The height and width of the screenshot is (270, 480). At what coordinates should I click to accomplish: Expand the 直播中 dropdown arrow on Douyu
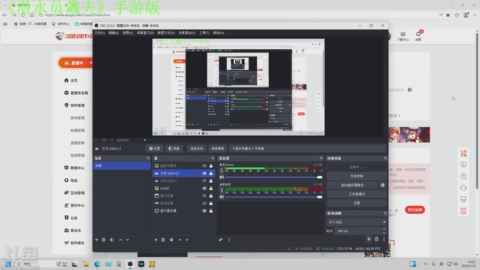pos(91,63)
